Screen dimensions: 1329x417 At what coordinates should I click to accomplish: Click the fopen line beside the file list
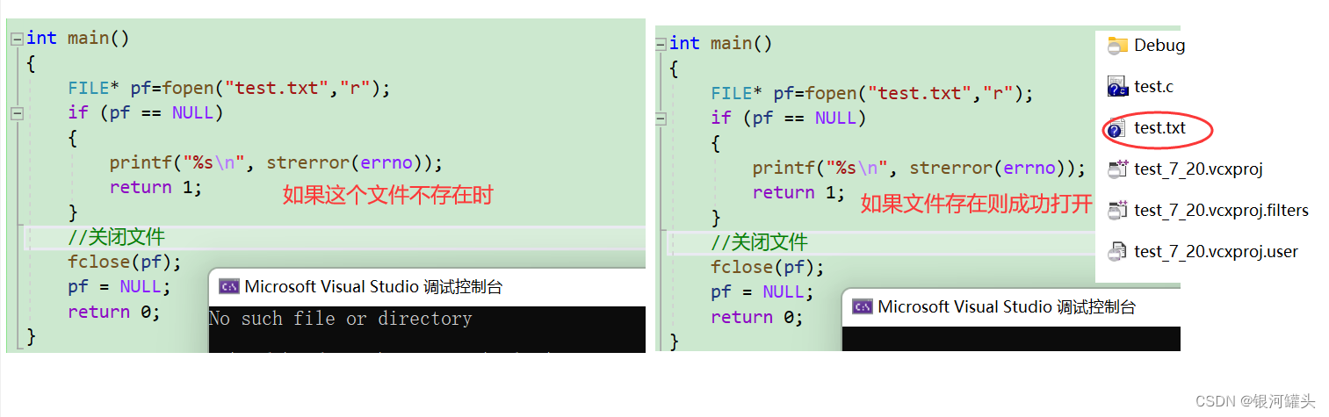[x=872, y=93]
